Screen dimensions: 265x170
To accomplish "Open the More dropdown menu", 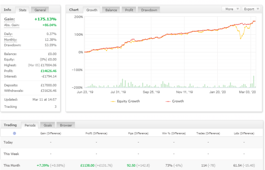I will pos(232,9).
